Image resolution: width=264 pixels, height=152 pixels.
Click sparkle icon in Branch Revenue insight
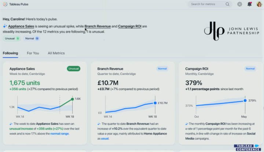click(99, 124)
